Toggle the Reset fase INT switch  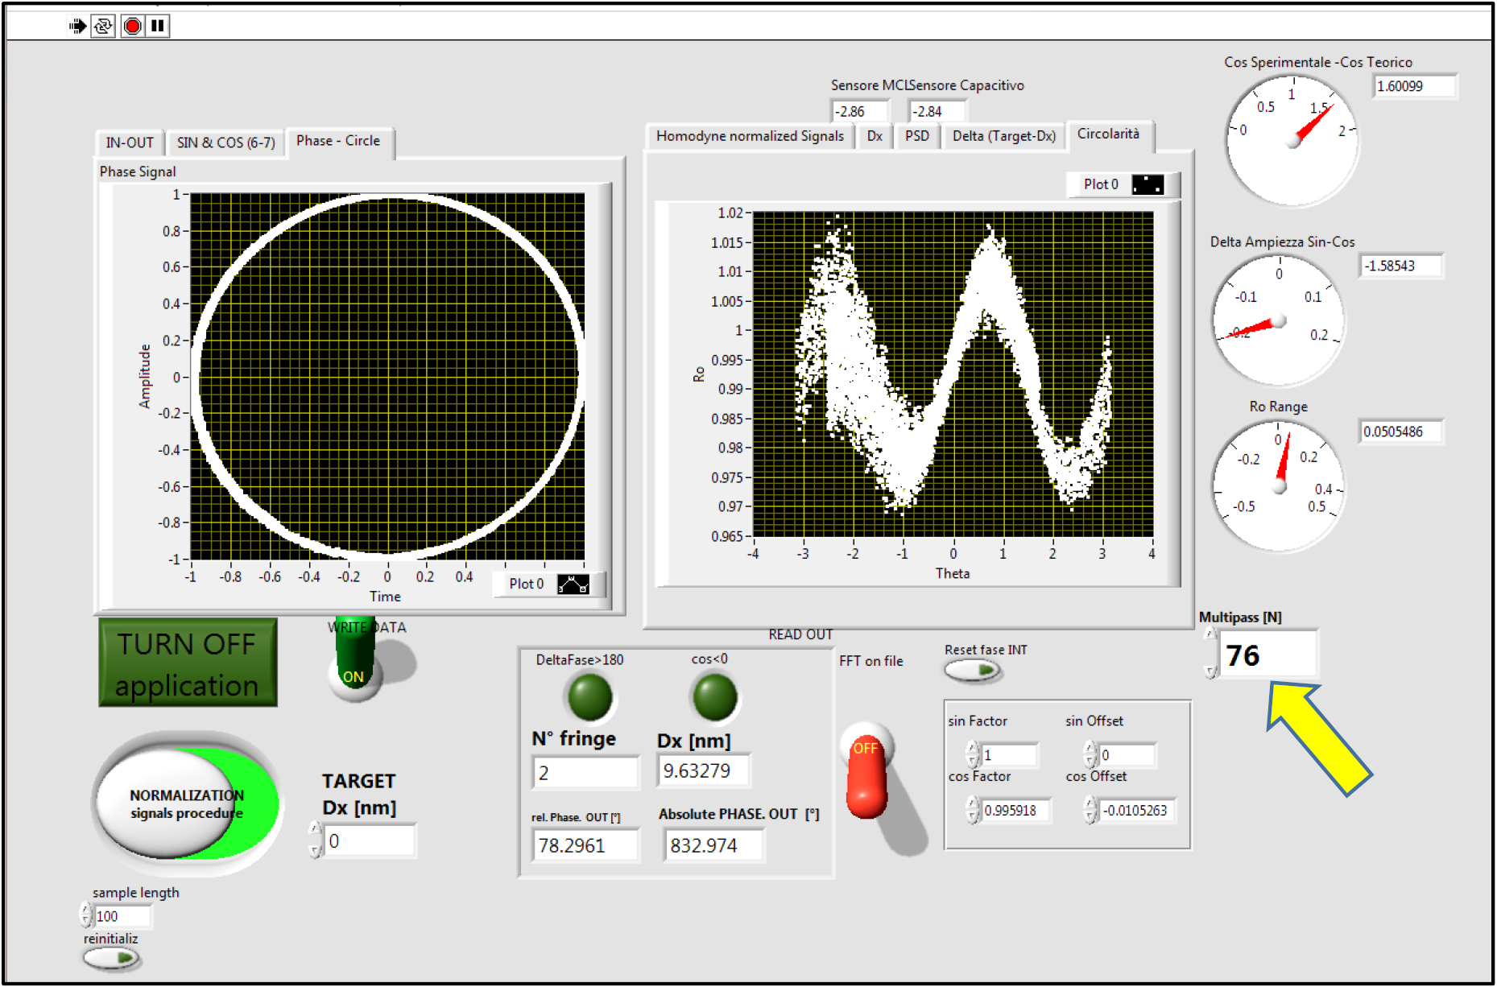[x=973, y=669]
